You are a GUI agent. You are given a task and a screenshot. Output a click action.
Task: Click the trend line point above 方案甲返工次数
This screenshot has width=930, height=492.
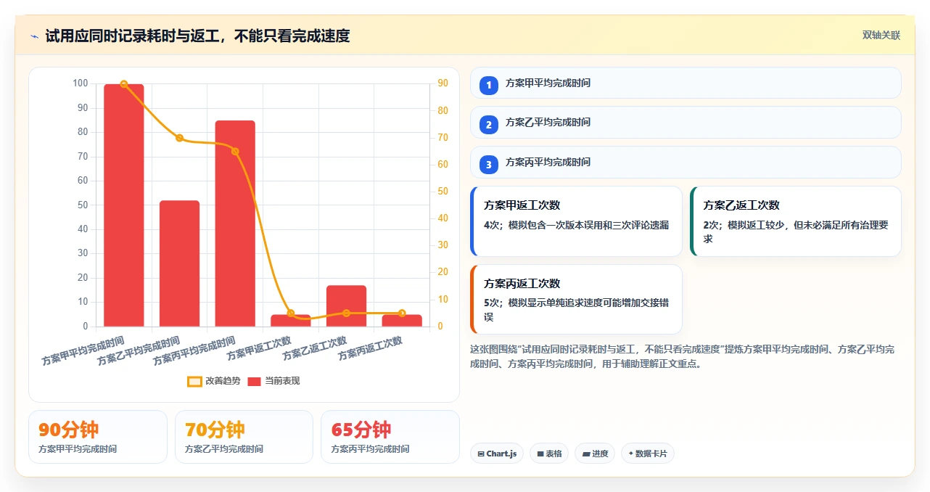click(x=291, y=313)
